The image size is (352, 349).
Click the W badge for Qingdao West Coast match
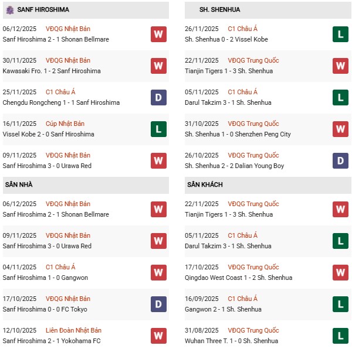coord(341,272)
